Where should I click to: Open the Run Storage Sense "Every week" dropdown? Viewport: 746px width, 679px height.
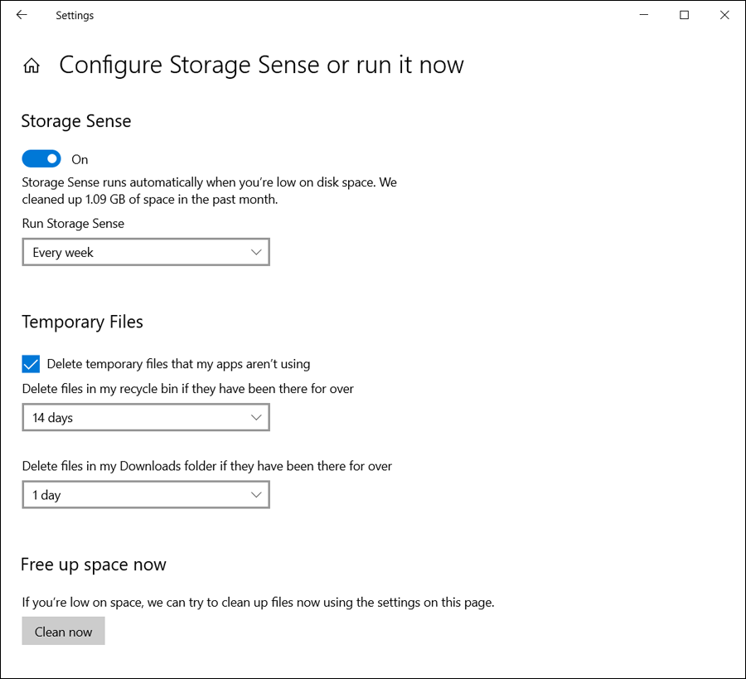(145, 252)
